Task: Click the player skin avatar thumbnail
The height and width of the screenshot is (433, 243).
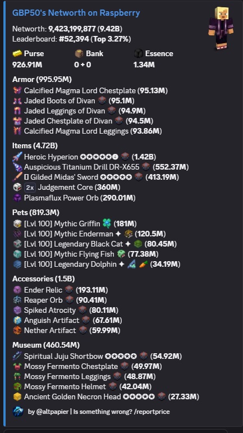Action: tap(221, 28)
